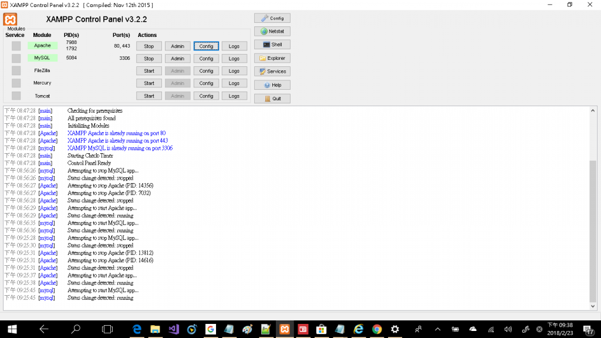This screenshot has width=601, height=338.
Task: Launch Microsoft Edge from taskbar
Action: (137, 329)
